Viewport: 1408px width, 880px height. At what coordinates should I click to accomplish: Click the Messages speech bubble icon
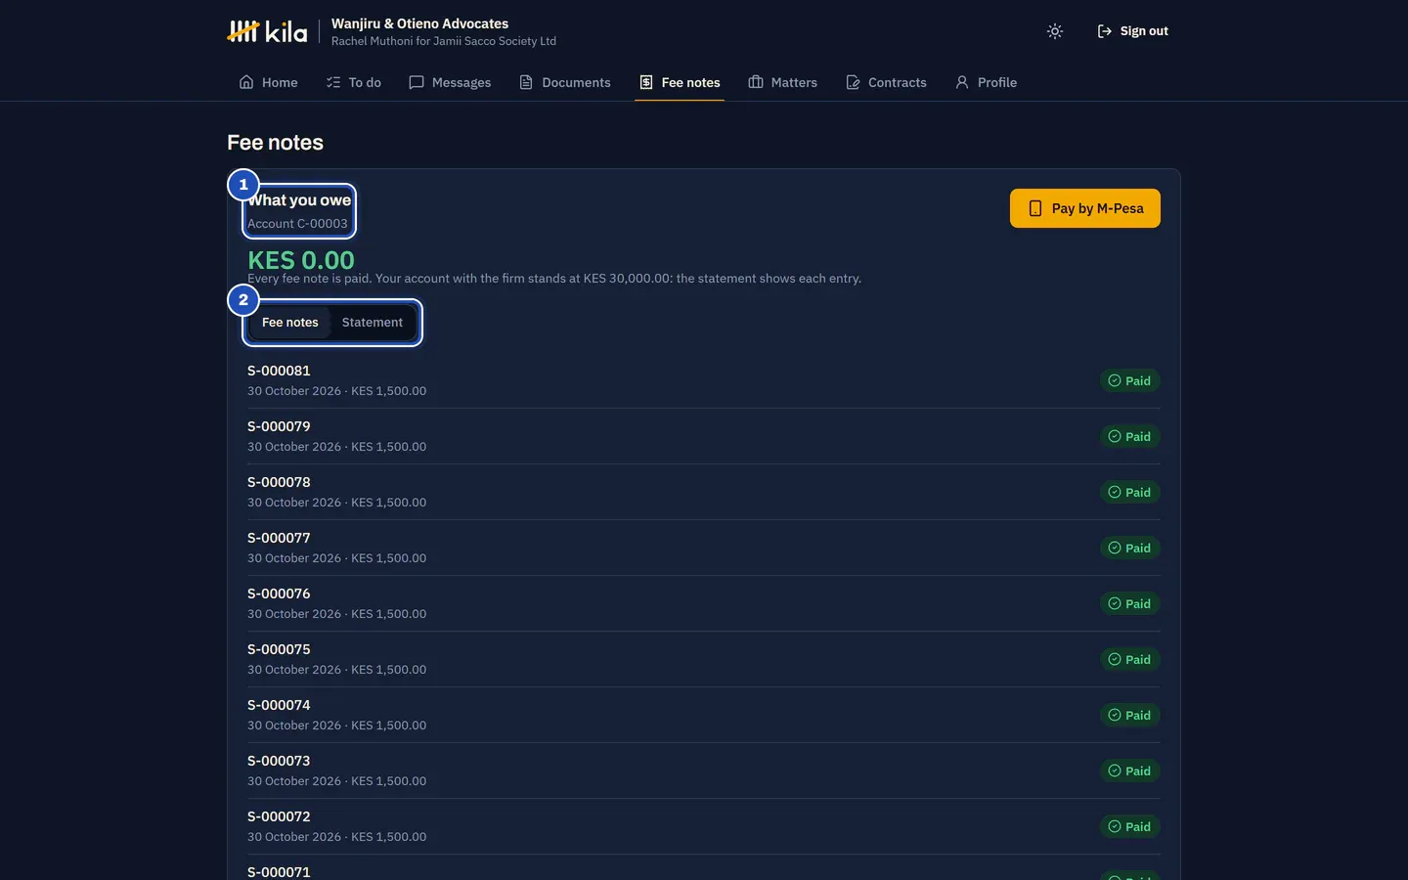(x=417, y=82)
